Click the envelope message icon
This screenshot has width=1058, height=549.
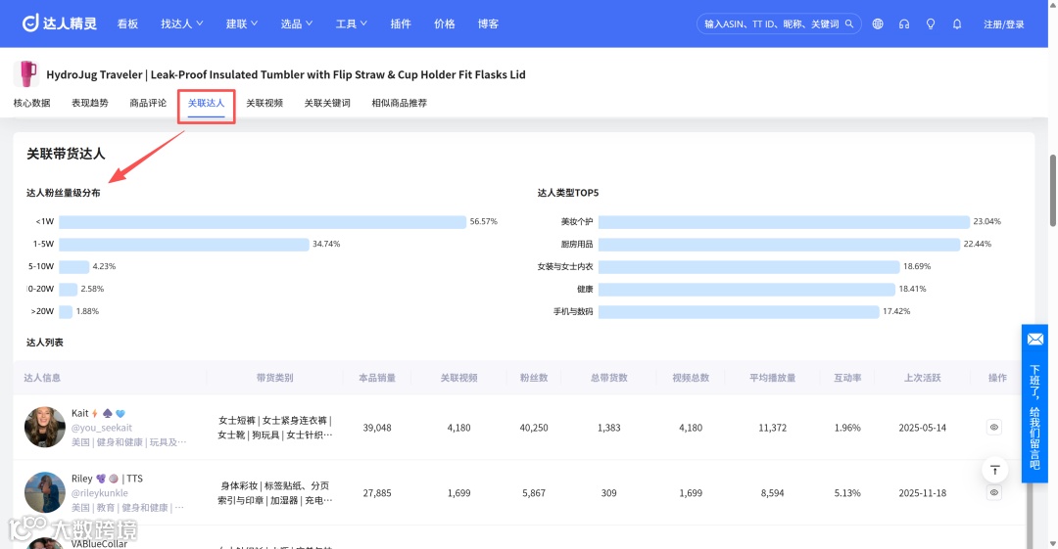(x=1035, y=340)
